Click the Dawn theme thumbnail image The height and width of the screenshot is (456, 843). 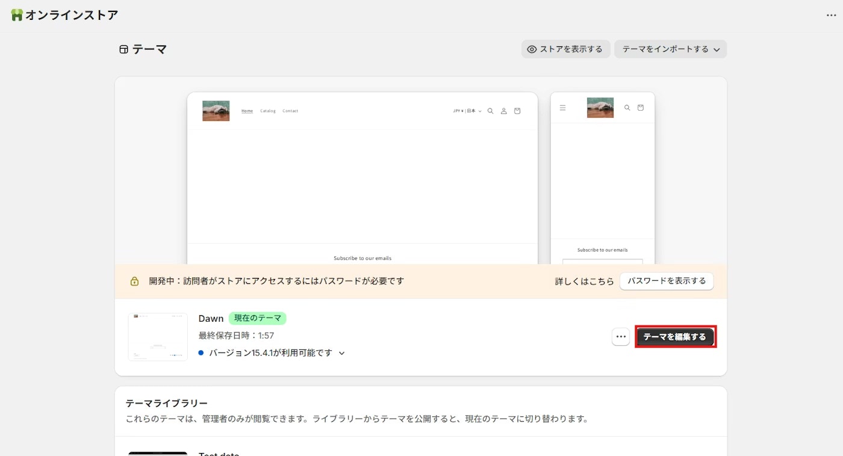point(157,336)
